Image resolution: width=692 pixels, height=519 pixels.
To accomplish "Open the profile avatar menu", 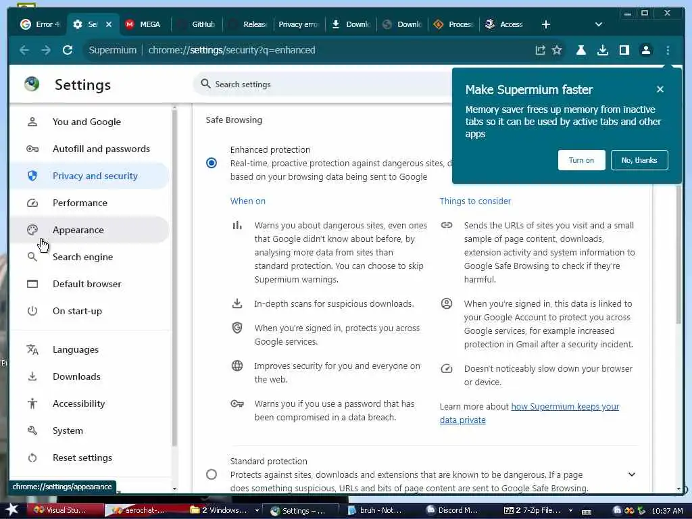I will coord(645,50).
